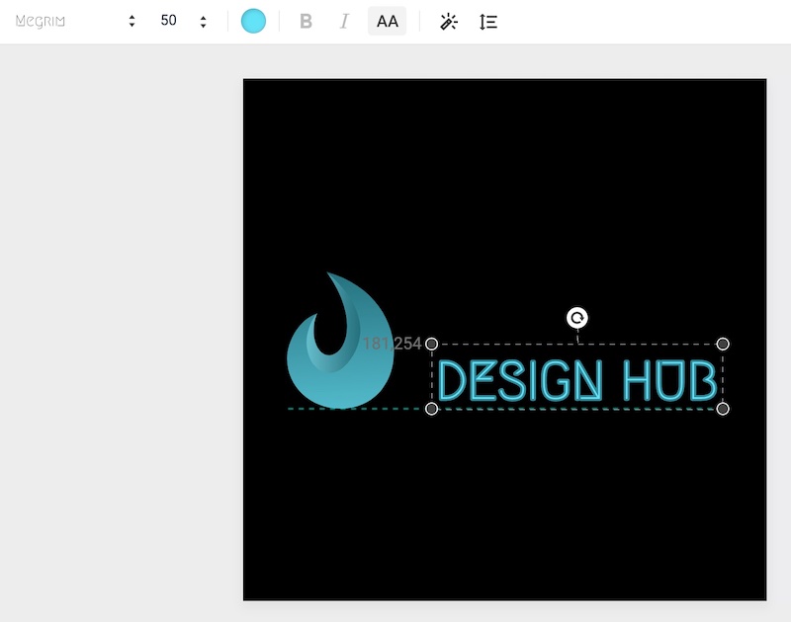The image size is (791, 622).
Task: Click the top-left resize handle of text box
Action: (431, 344)
